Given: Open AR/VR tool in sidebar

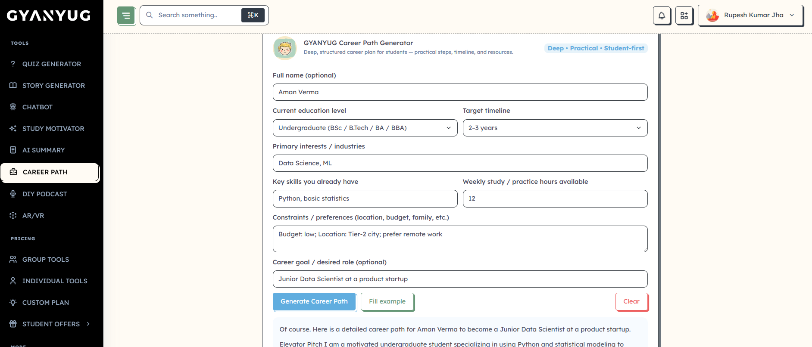Looking at the screenshot, I should [x=33, y=216].
